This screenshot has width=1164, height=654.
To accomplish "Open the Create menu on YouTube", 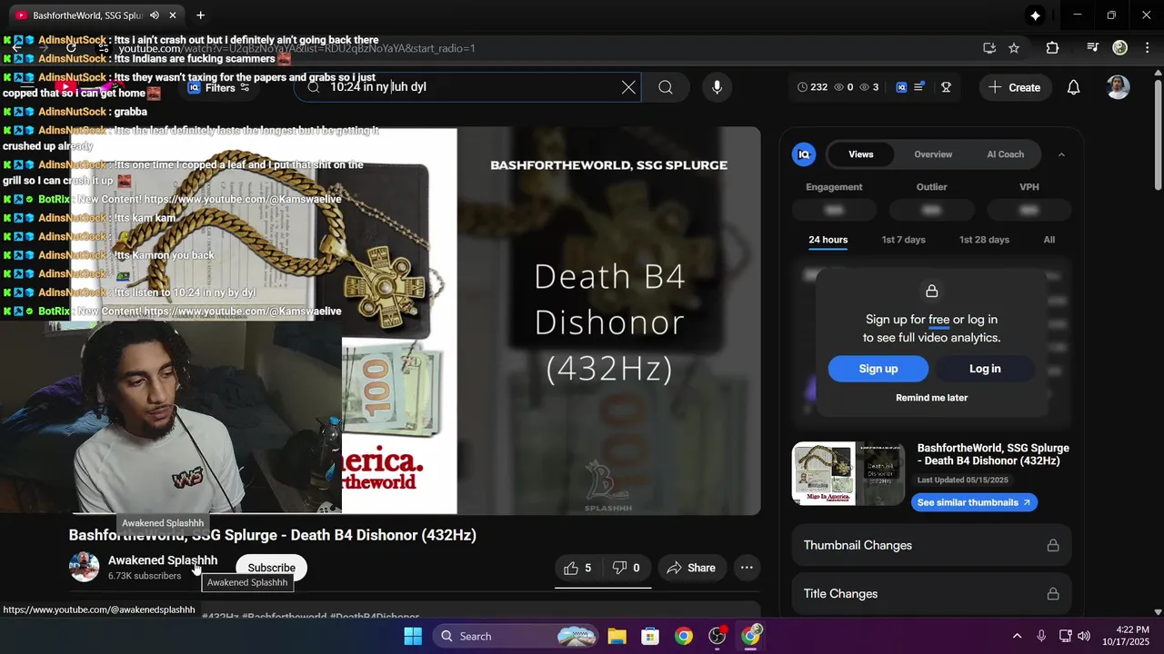I will pos(1015,87).
